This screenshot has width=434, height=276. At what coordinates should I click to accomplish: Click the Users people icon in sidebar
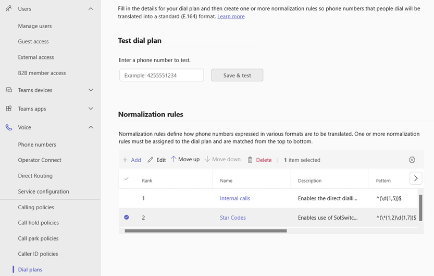pyautogui.click(x=9, y=8)
